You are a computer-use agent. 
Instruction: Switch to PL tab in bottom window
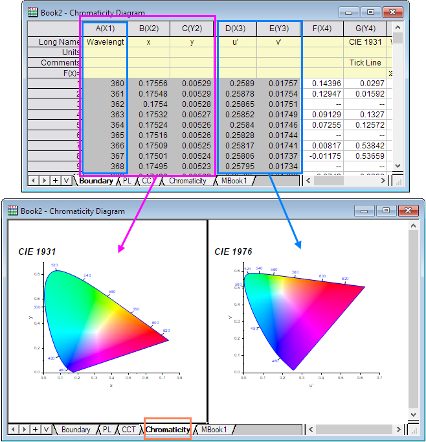click(x=107, y=430)
